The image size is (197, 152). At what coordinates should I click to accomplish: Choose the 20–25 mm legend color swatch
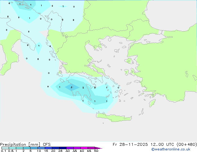(x=56, y=148)
